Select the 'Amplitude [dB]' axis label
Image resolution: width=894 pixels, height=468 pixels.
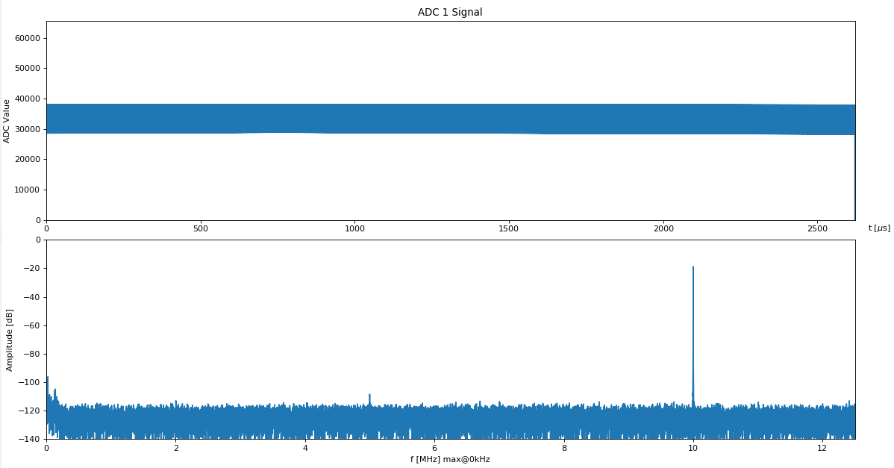pyautogui.click(x=9, y=340)
